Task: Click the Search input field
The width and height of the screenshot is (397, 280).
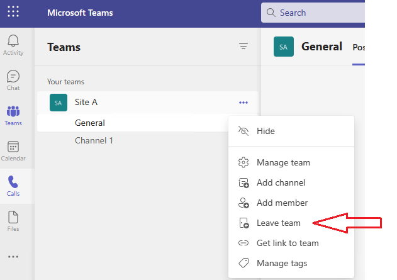Action: click(318, 13)
